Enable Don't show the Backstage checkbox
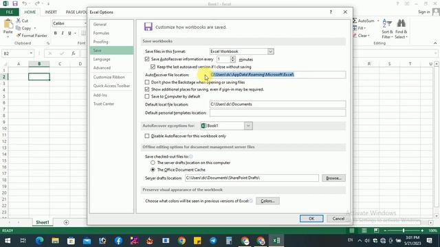 147,82
